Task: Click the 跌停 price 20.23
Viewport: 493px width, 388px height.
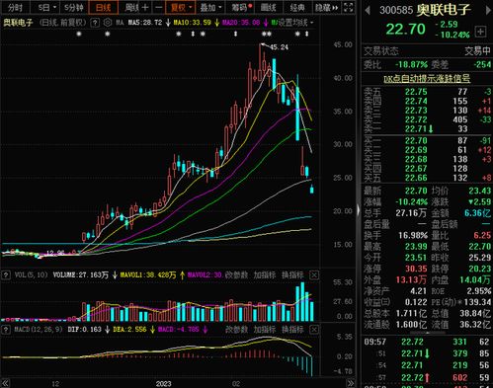Action: (479, 269)
